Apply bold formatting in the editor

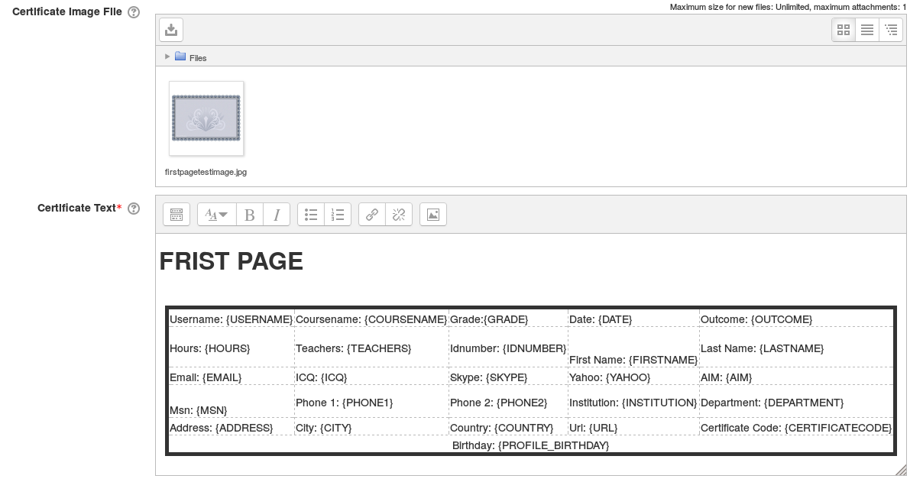[249, 214]
